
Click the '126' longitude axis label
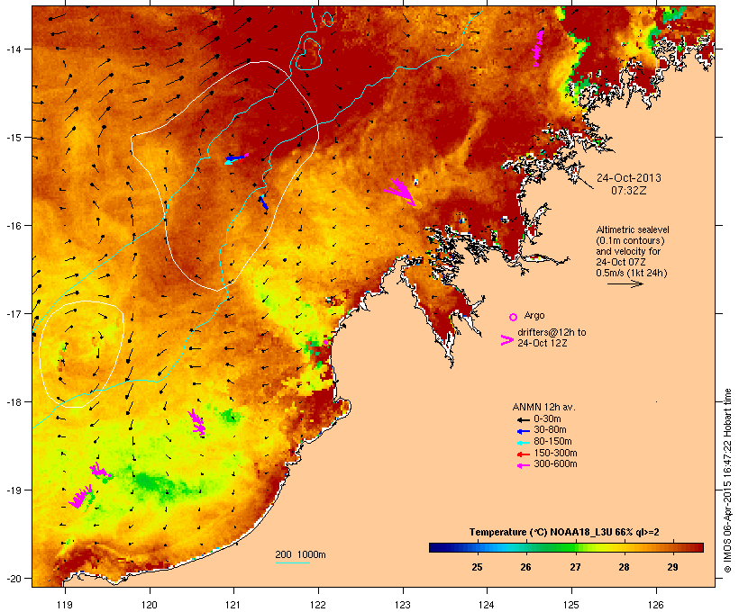[655, 605]
